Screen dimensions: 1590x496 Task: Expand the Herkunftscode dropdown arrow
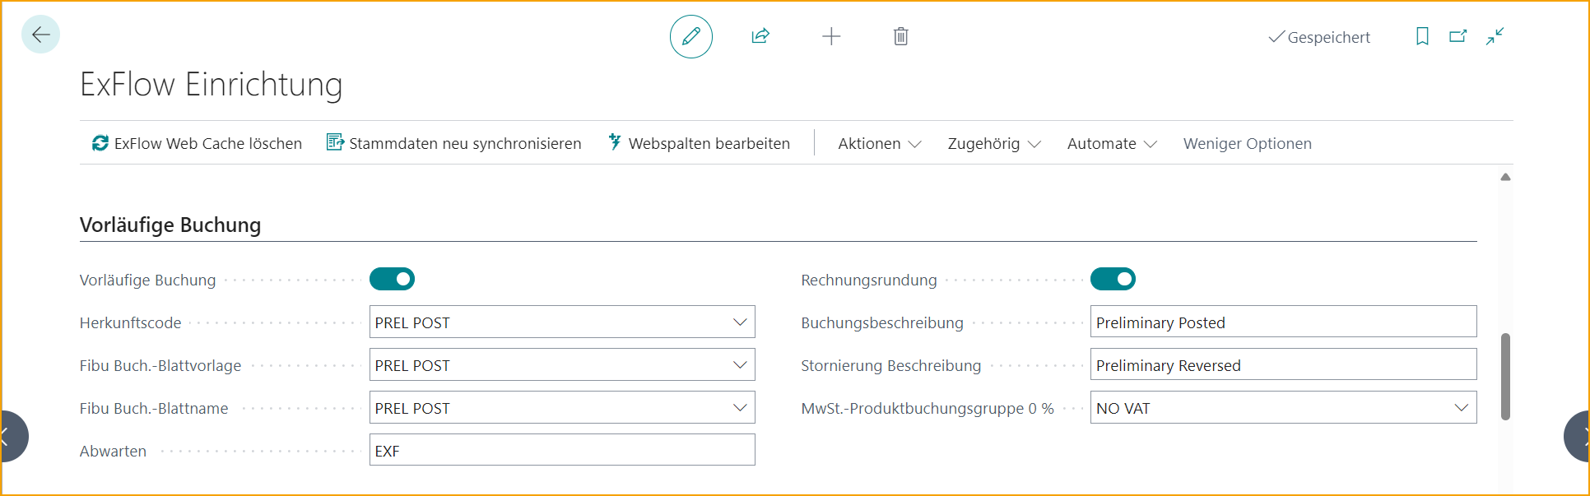(740, 322)
